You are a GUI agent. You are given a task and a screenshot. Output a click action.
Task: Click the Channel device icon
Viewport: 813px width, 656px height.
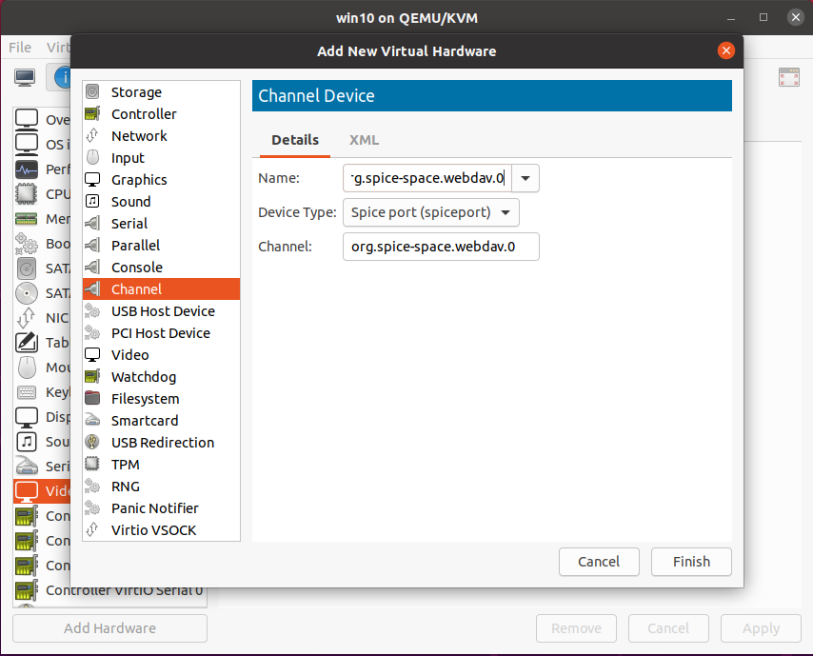(x=92, y=288)
